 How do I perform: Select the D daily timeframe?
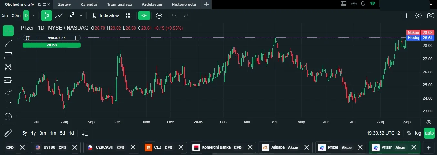[26, 15]
